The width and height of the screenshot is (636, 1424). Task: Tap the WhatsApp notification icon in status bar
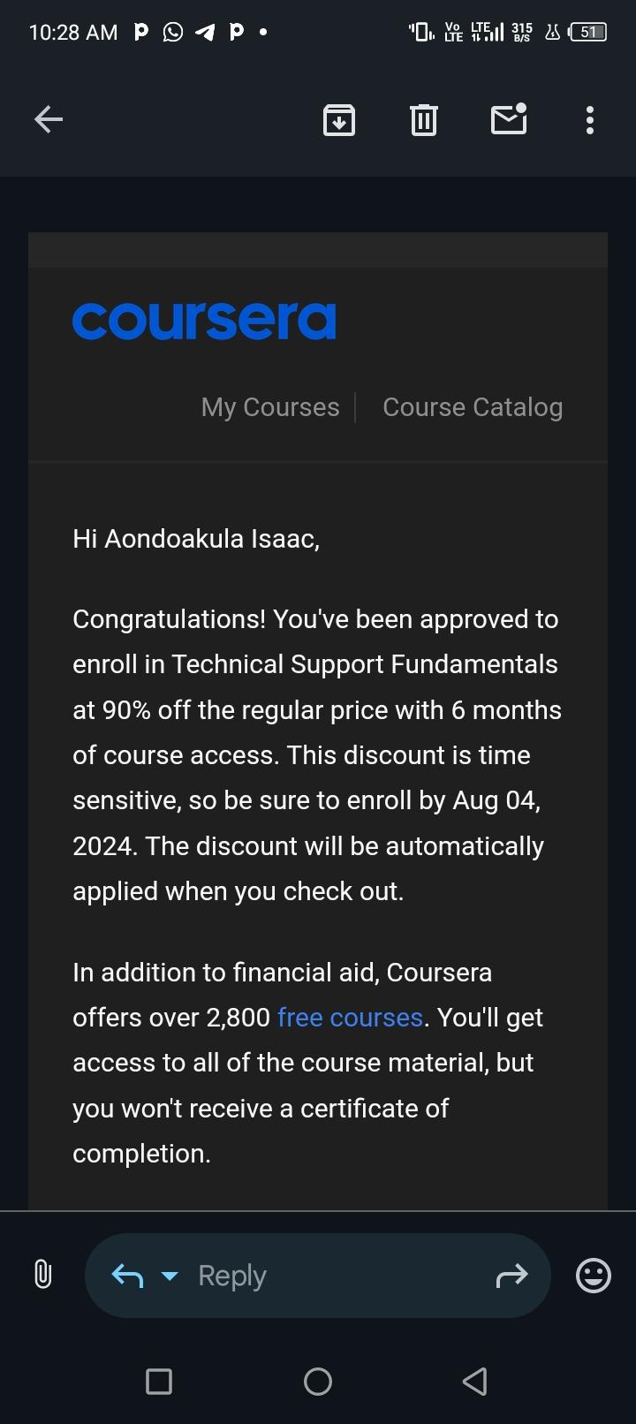pyautogui.click(x=173, y=33)
